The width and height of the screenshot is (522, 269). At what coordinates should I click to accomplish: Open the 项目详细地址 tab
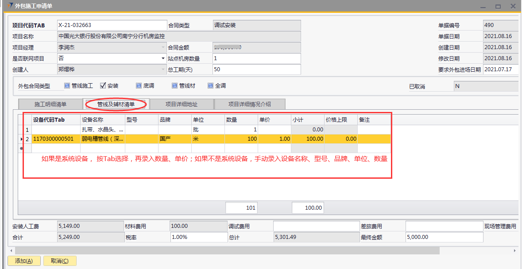pos(182,104)
